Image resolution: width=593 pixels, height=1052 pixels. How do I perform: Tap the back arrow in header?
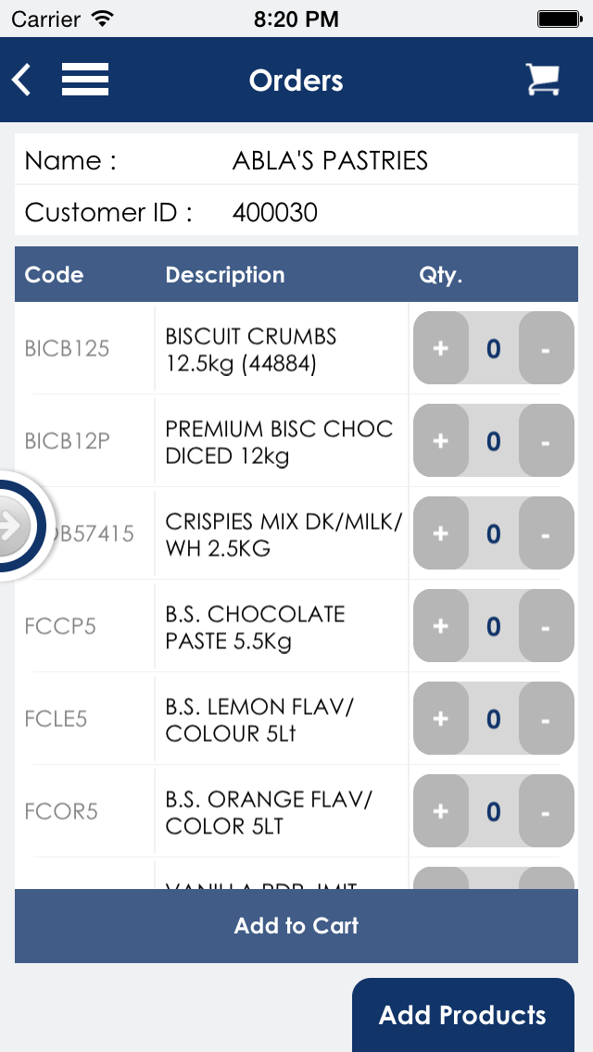coord(22,80)
